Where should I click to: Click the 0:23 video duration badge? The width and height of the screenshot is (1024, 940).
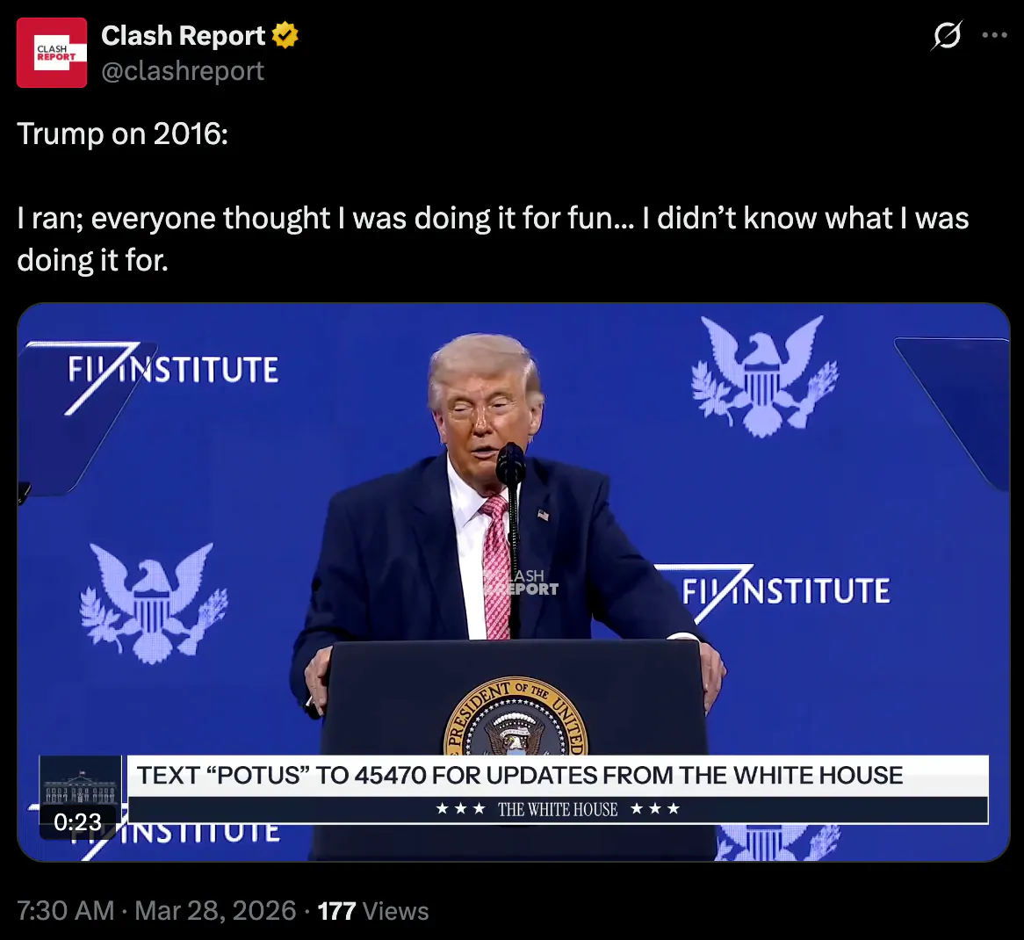tap(77, 821)
